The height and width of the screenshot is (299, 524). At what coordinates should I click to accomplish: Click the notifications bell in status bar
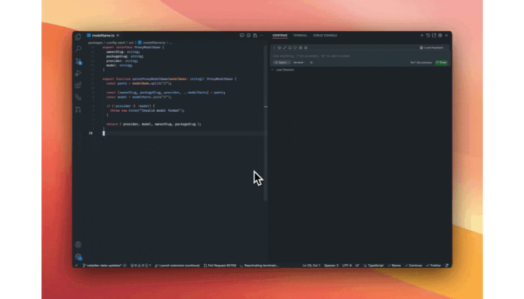[447, 266]
